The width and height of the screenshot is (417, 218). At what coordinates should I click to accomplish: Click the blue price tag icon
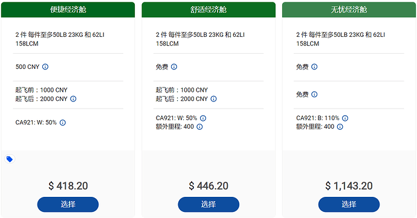tap(10, 159)
